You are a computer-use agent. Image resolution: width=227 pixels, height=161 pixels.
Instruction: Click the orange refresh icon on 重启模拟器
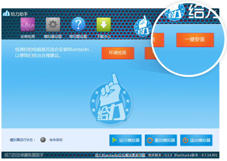click(x=150, y=140)
